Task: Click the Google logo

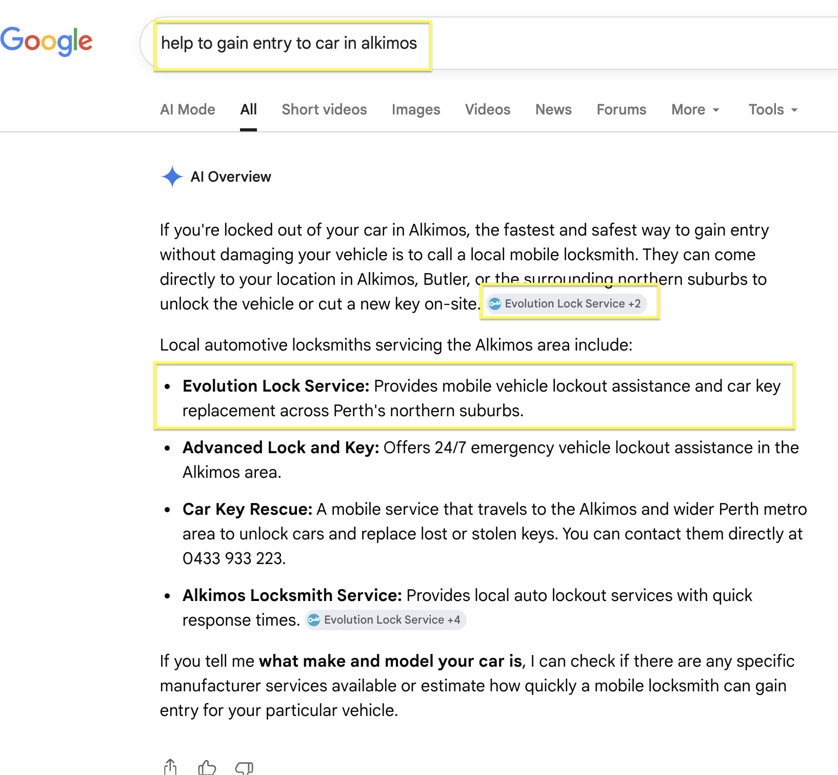Action: pos(46,41)
